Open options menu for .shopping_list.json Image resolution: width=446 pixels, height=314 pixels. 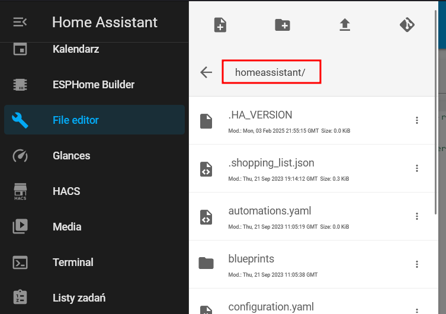point(417,168)
